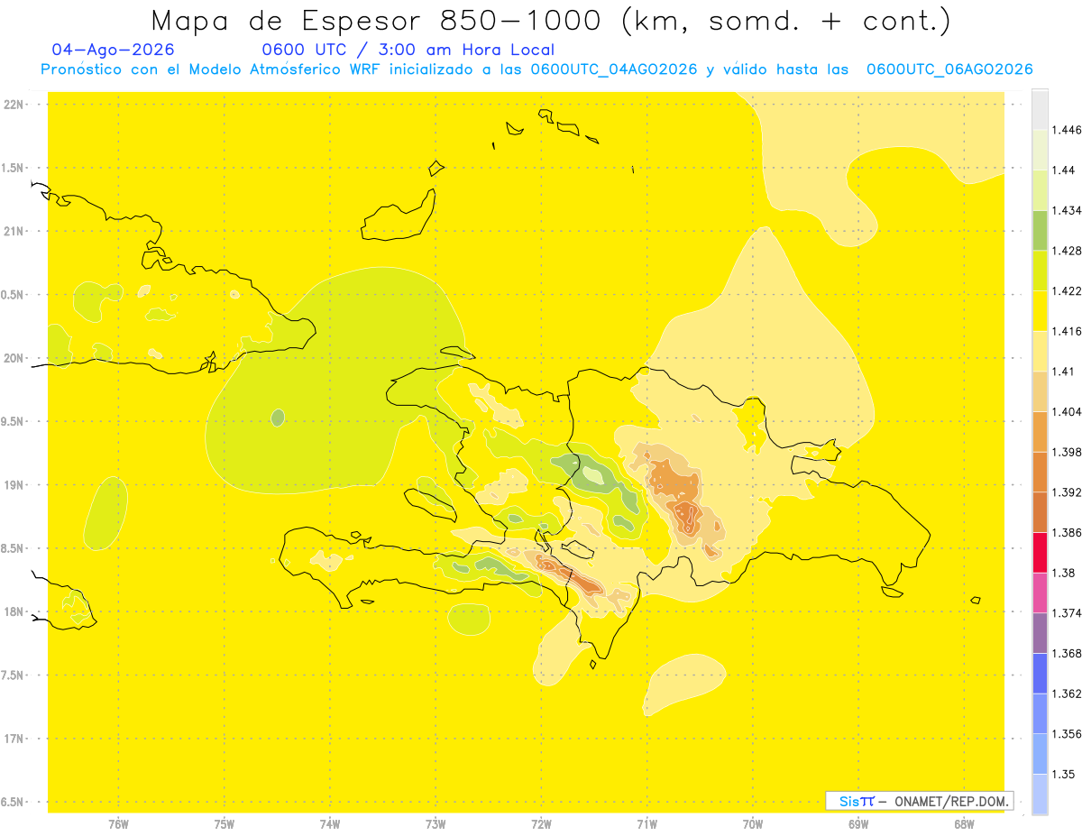This screenshot has width=1082, height=836.
Task: Click the date label '04-Ago-2026'
Action: click(x=114, y=51)
